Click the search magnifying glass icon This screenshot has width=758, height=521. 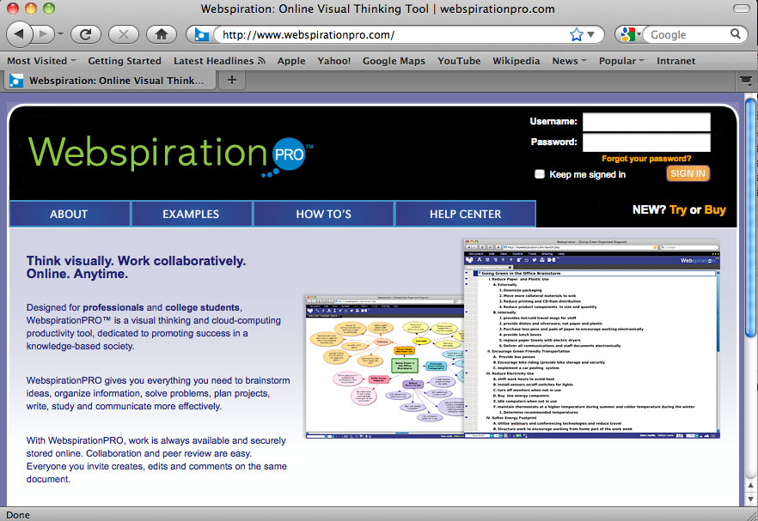[x=736, y=33]
